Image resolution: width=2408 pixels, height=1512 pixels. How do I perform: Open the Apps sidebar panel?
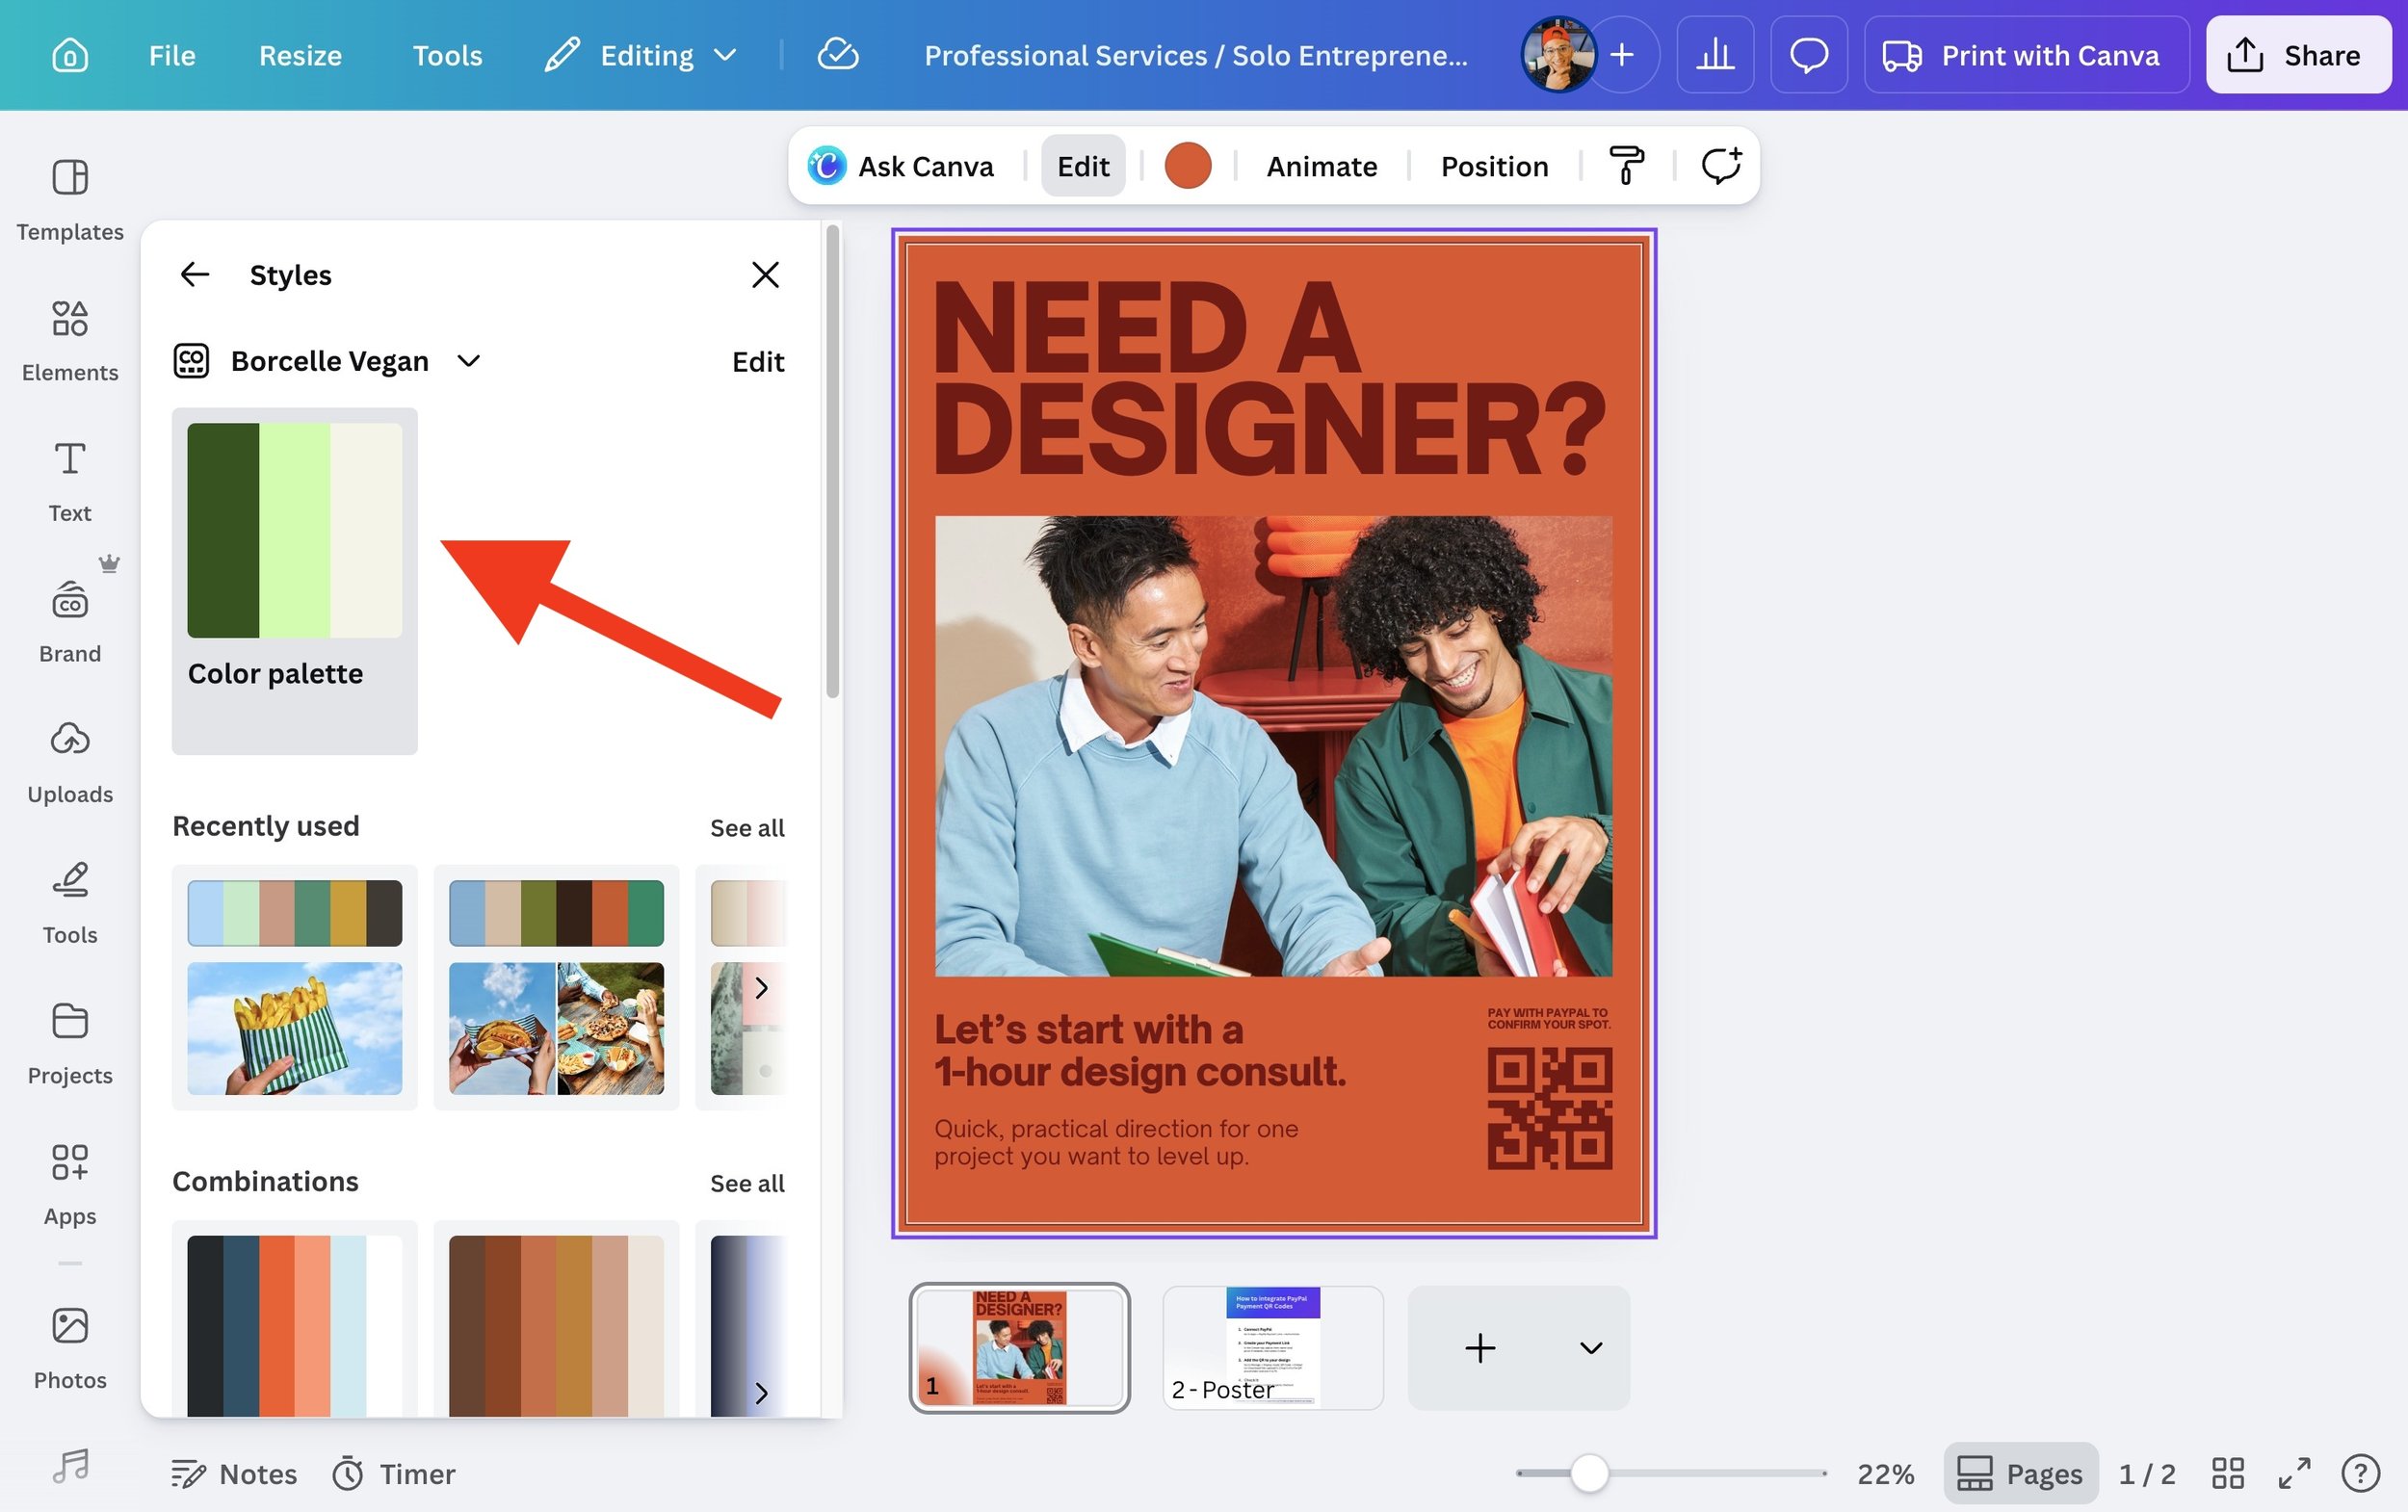[69, 1184]
